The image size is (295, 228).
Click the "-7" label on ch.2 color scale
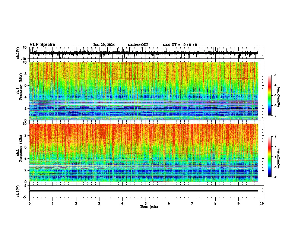[275, 177]
